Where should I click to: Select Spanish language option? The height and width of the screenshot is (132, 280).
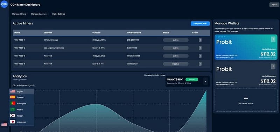tap(21, 97)
